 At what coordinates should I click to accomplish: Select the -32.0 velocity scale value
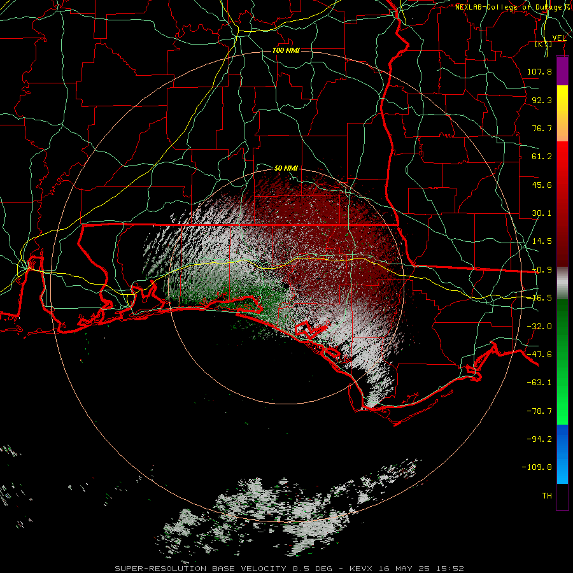coord(539,327)
